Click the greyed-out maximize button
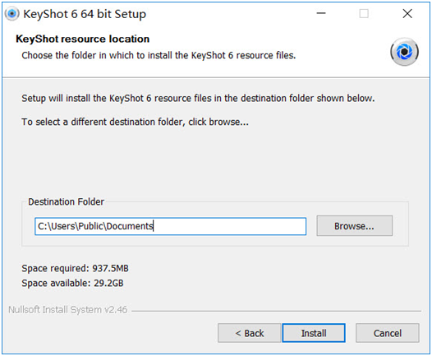Image resolution: width=432 pixels, height=356 pixels. (x=364, y=13)
